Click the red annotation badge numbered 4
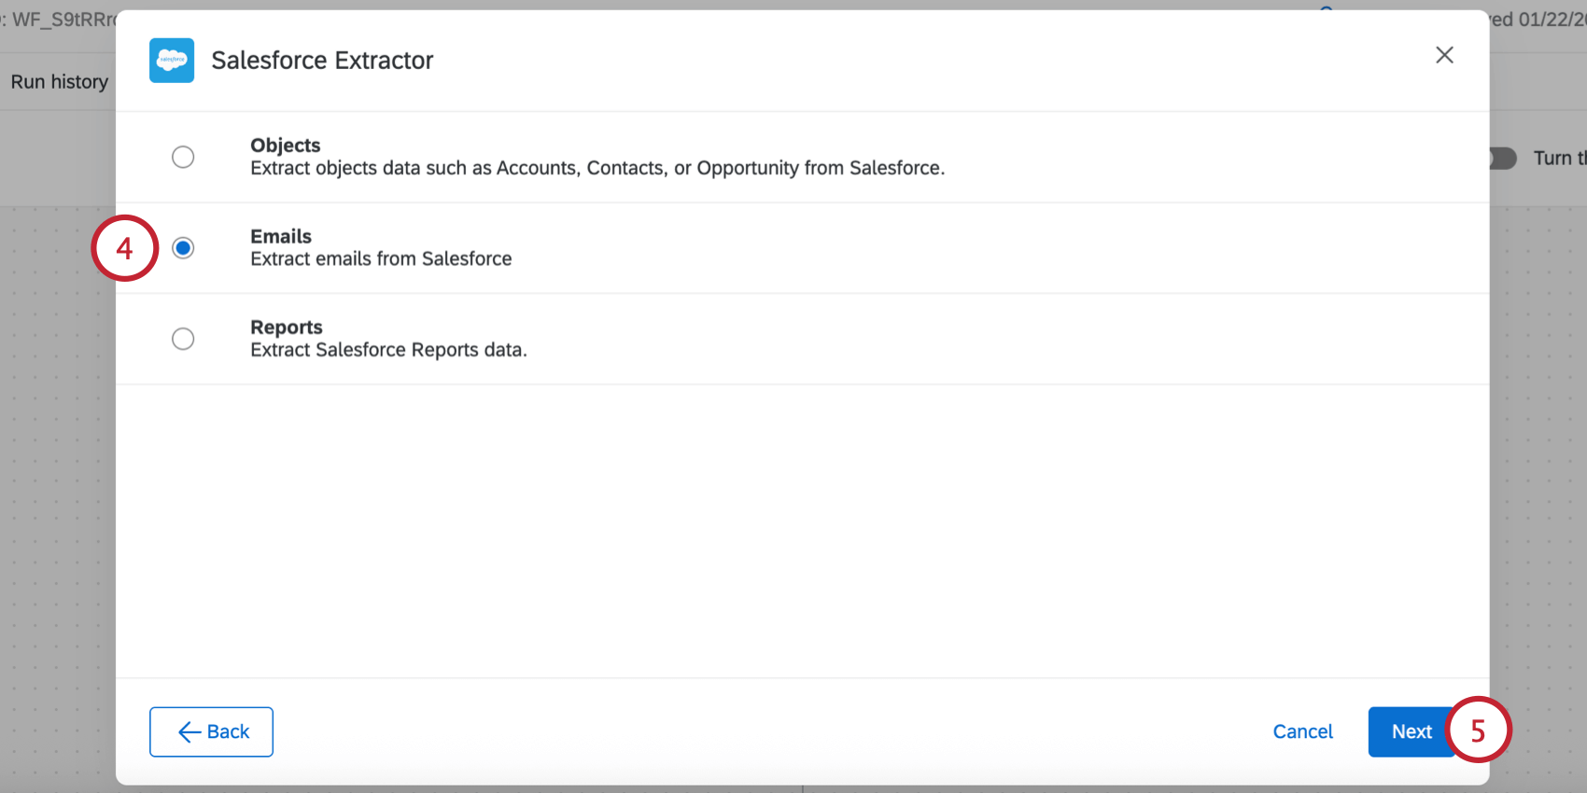 click(x=124, y=247)
